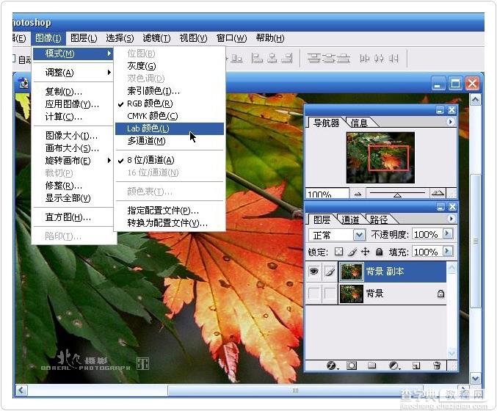Choose Lab 颜色(L) from the mode submenu

[x=170, y=128]
